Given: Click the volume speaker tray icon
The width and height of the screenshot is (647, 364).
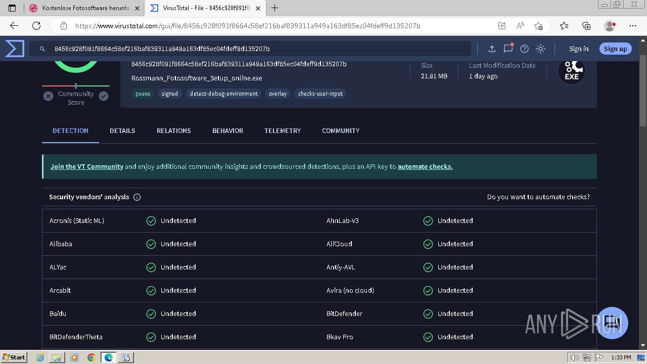Looking at the screenshot, I should [574, 357].
